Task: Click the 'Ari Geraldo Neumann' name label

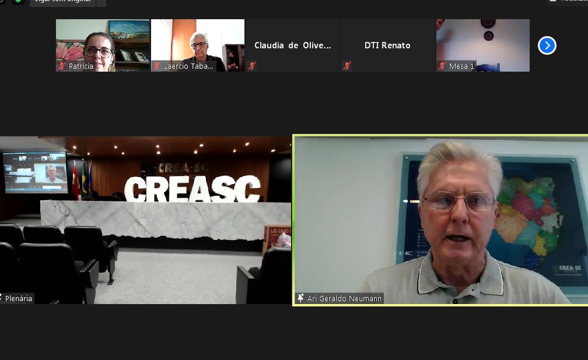Action: click(344, 298)
